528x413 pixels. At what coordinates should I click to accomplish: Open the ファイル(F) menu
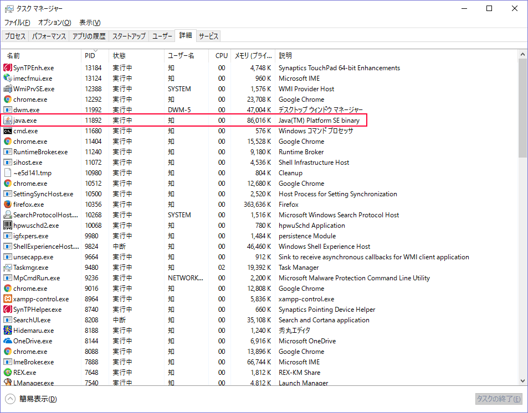pos(17,23)
